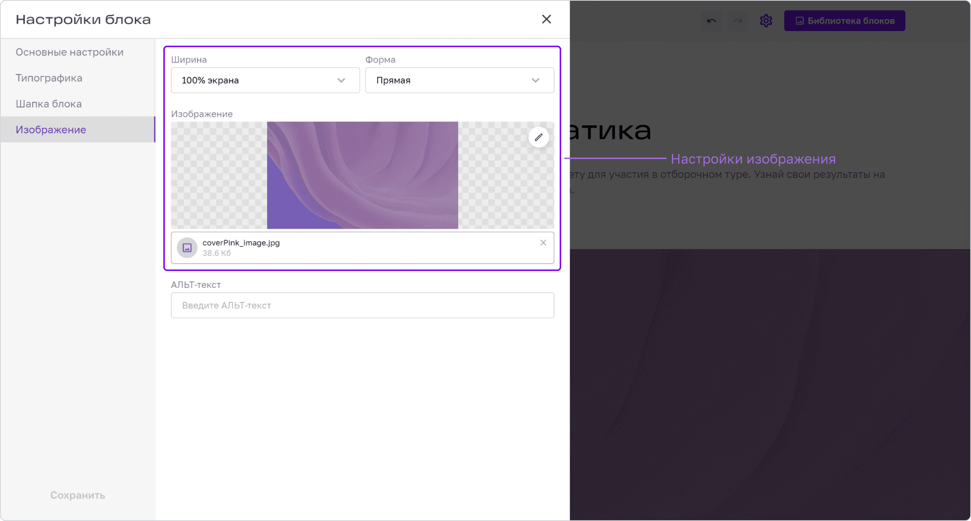The image size is (971, 521).
Task: Select the Изображение sidebar section
Action: pyautogui.click(x=78, y=130)
